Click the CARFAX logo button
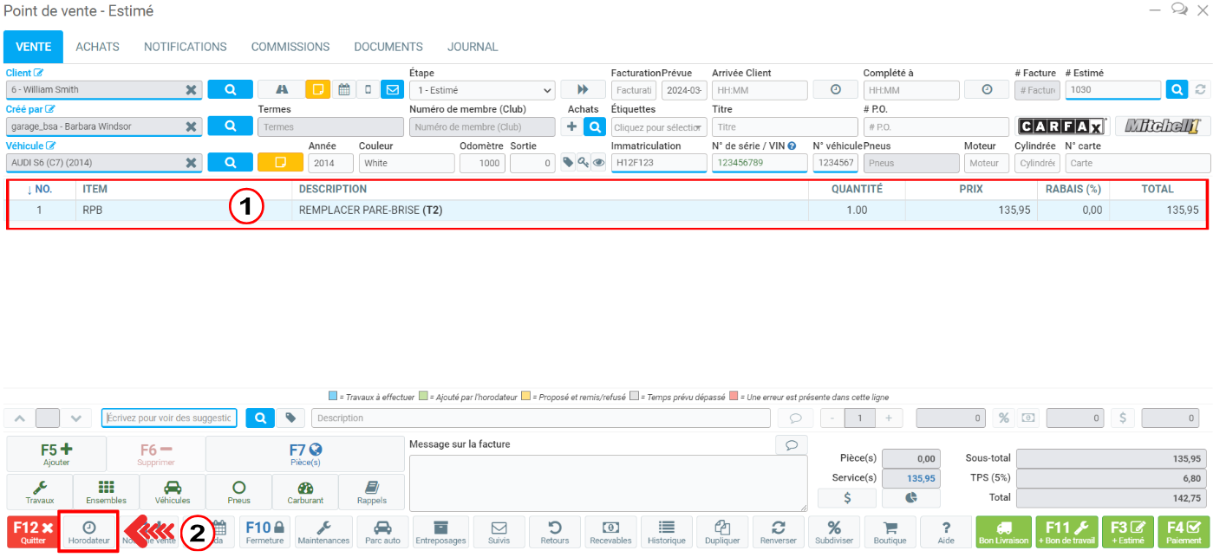Screen dimensions: 1213x557 coord(1061,126)
